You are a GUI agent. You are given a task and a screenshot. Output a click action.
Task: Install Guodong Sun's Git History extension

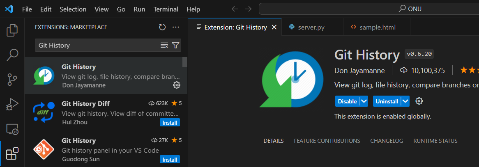click(x=170, y=159)
